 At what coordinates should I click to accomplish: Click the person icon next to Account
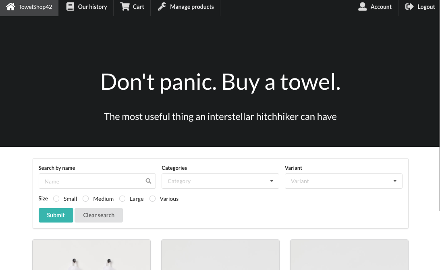click(x=362, y=6)
